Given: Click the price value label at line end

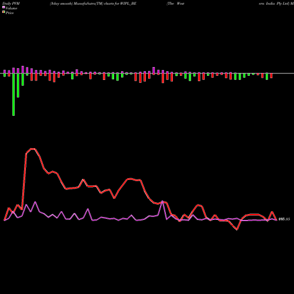Looking at the screenshot, I should 284,219.
